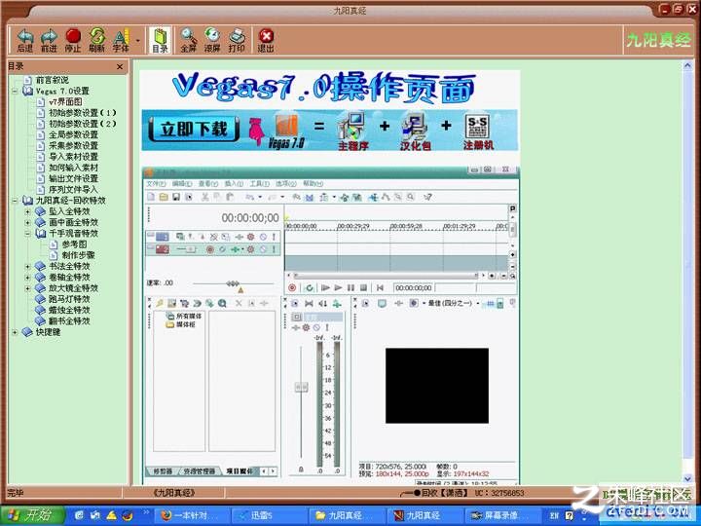The height and width of the screenshot is (526, 701).
Task: Click the 汉化包 icon in the banner
Action: pyautogui.click(x=415, y=131)
